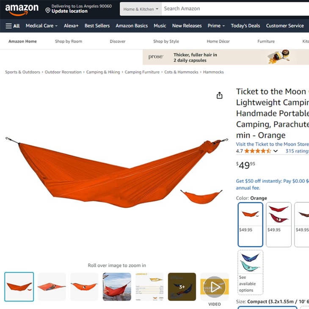This screenshot has height=309, width=309.
Task: Play the product video thumbnail
Action: [x=215, y=287]
